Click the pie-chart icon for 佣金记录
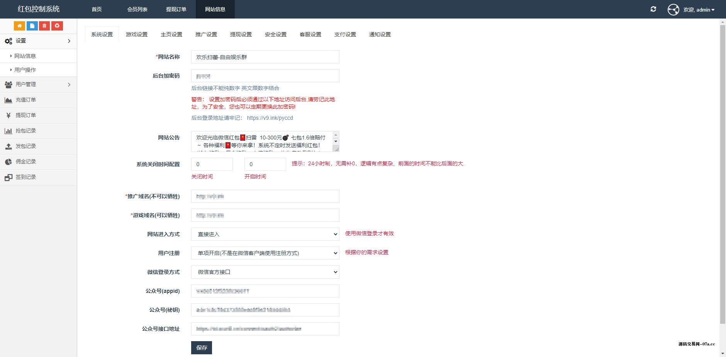The width and height of the screenshot is (726, 357). point(8,161)
